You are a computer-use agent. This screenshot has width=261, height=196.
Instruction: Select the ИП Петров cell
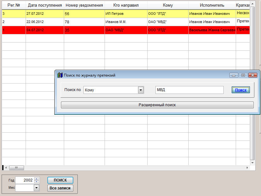(126, 14)
